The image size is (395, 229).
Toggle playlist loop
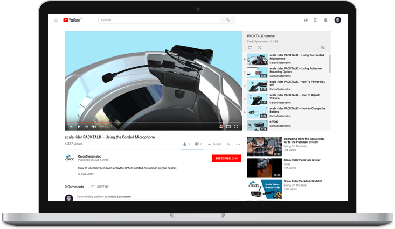click(x=250, y=48)
